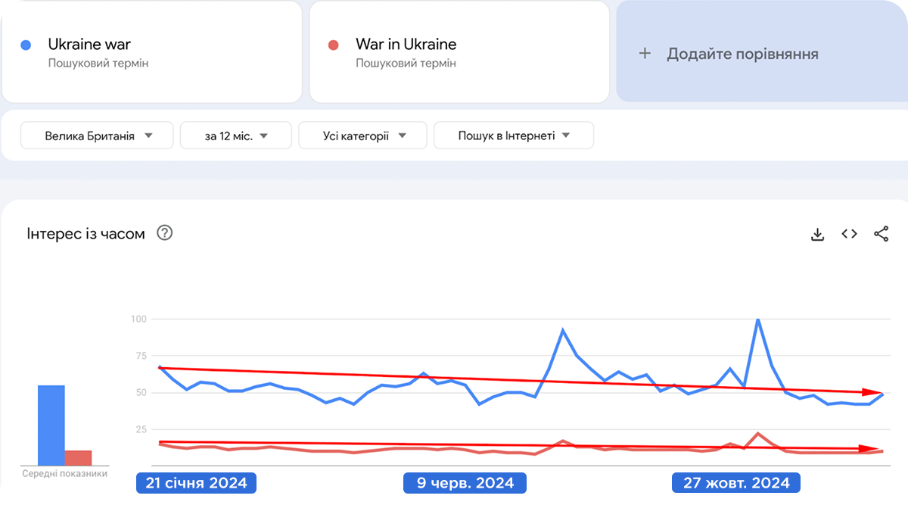
Task: Click the blue dot beside Ukraine war
Action: 26,45
